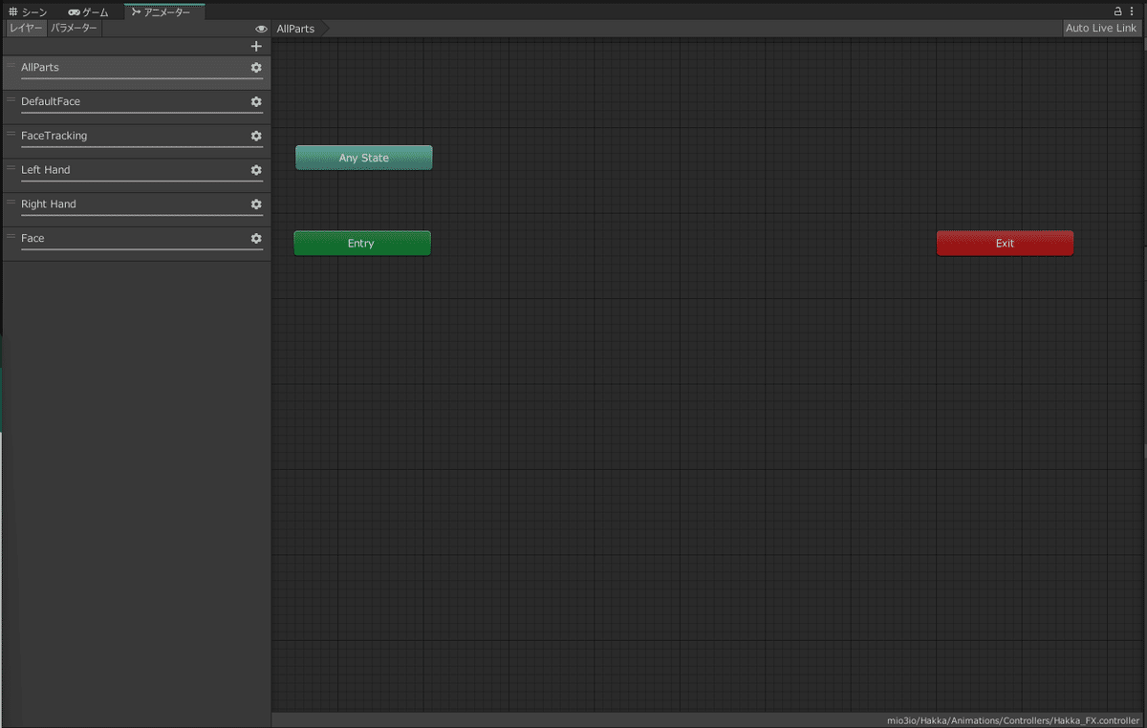
Task: Click the drag handle of AllParts layer
Action: (x=11, y=67)
